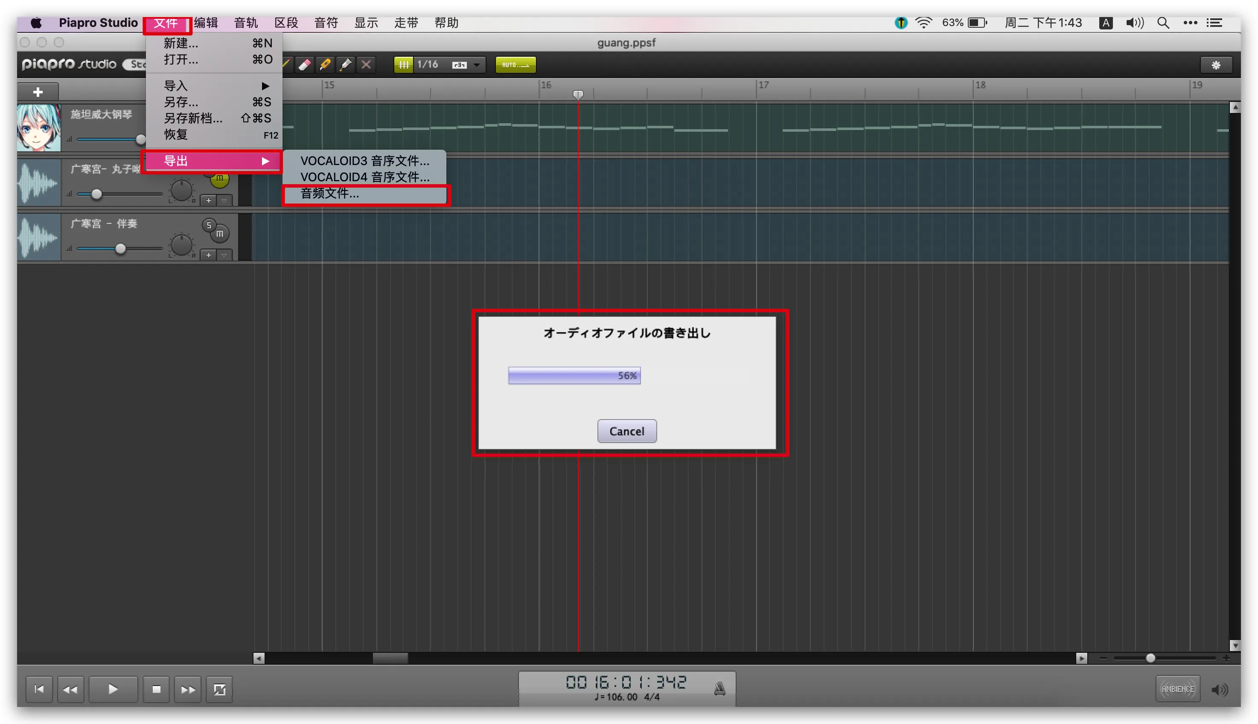
Task: Click the plus button on 广寒宫- 丸子 track
Action: pyautogui.click(x=209, y=200)
